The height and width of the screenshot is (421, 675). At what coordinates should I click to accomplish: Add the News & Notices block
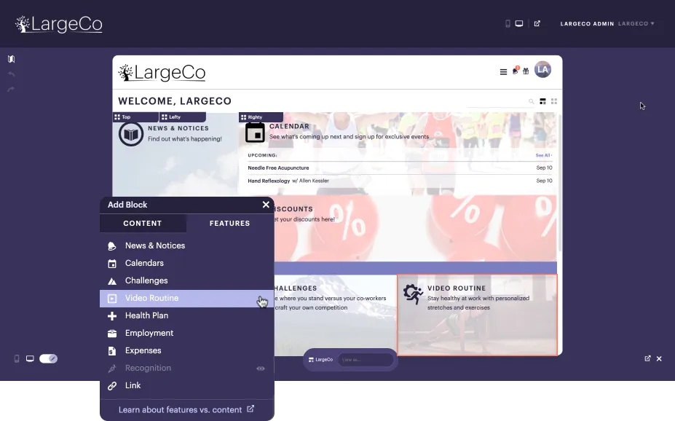point(187,245)
